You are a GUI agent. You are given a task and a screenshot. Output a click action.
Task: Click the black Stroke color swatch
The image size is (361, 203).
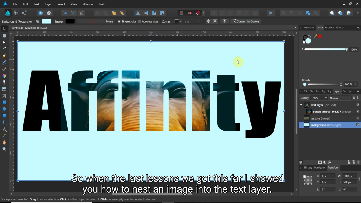tap(70, 21)
